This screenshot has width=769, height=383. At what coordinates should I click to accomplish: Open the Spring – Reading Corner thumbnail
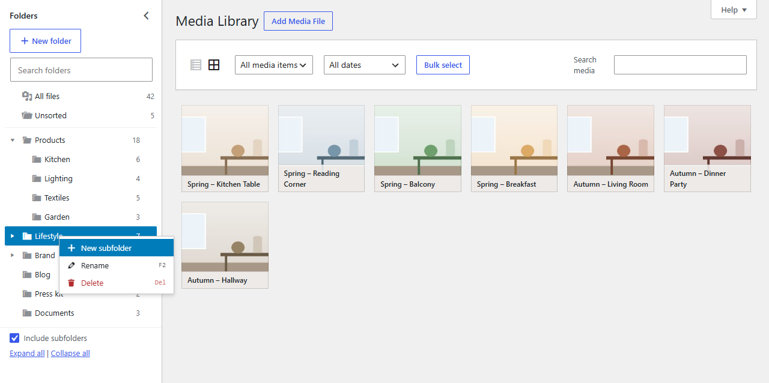click(x=321, y=148)
